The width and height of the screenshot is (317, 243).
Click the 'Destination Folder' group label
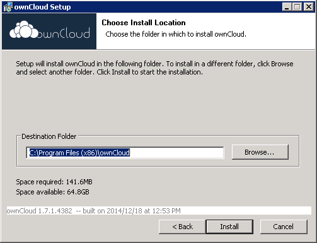click(49, 136)
